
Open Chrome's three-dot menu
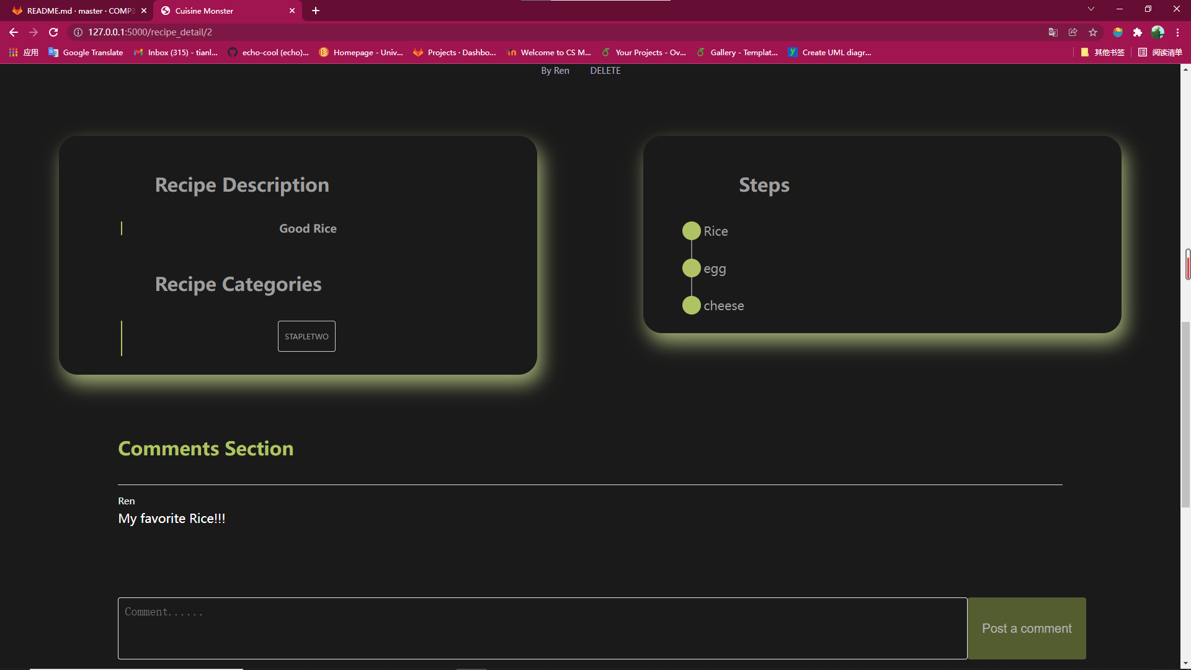(x=1177, y=32)
